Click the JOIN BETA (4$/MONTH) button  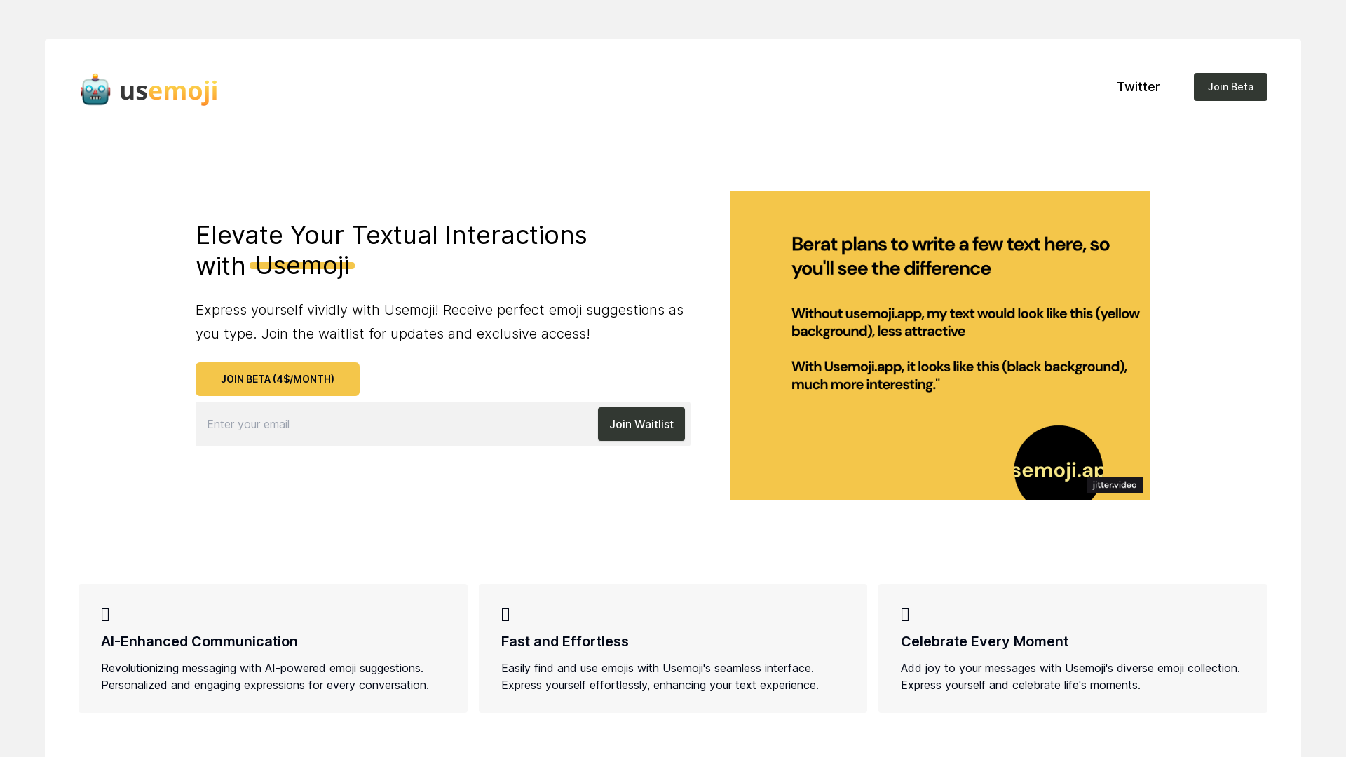(x=277, y=379)
